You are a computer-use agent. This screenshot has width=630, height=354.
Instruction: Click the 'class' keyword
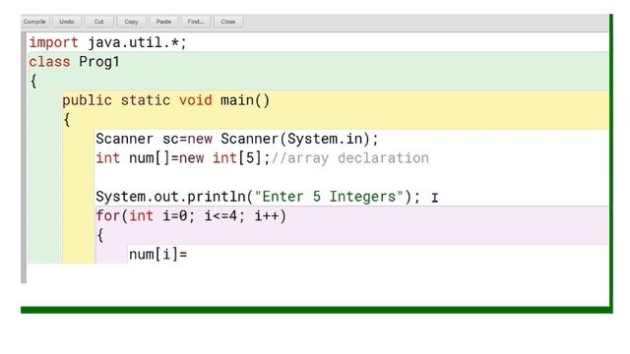click(x=49, y=62)
